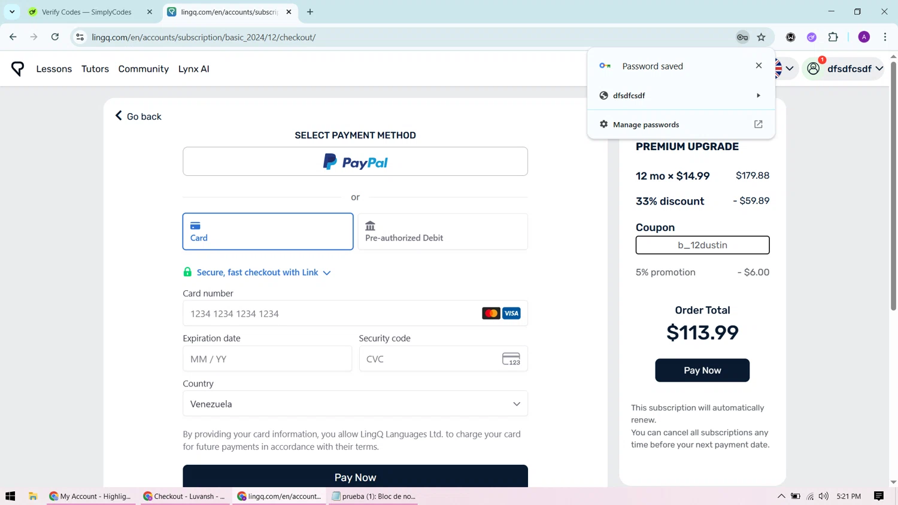Image resolution: width=898 pixels, height=505 pixels.
Task: Open dfsdfcsdf saved password entry
Action: click(x=681, y=96)
